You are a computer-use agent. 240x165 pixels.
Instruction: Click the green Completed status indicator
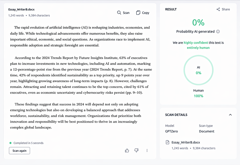click(11, 143)
